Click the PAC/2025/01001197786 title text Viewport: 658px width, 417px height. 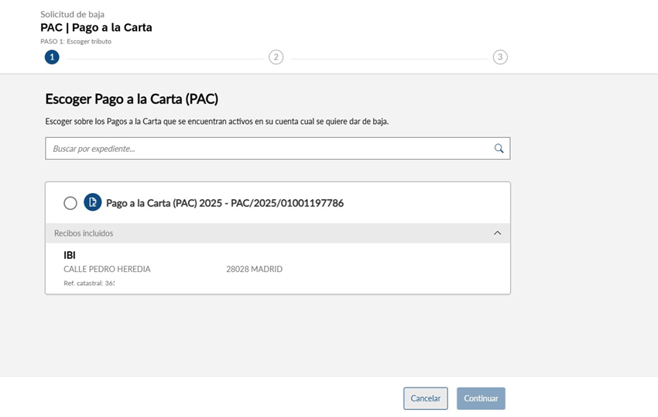point(224,203)
